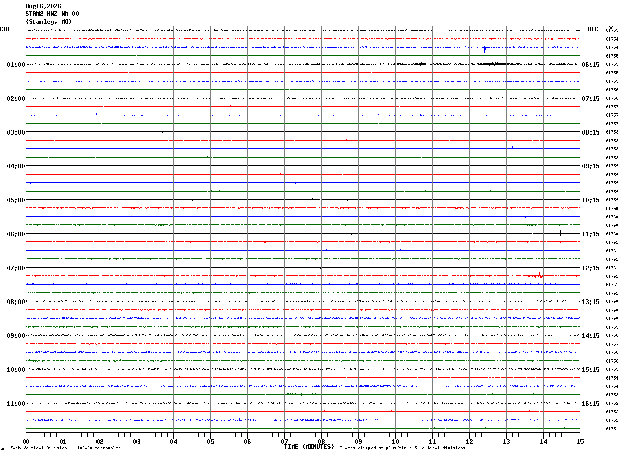
Task: Click the blue spike near minute 12.4
Action: point(484,49)
